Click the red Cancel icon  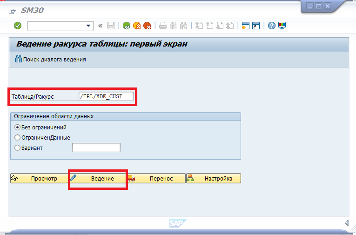tap(147, 26)
